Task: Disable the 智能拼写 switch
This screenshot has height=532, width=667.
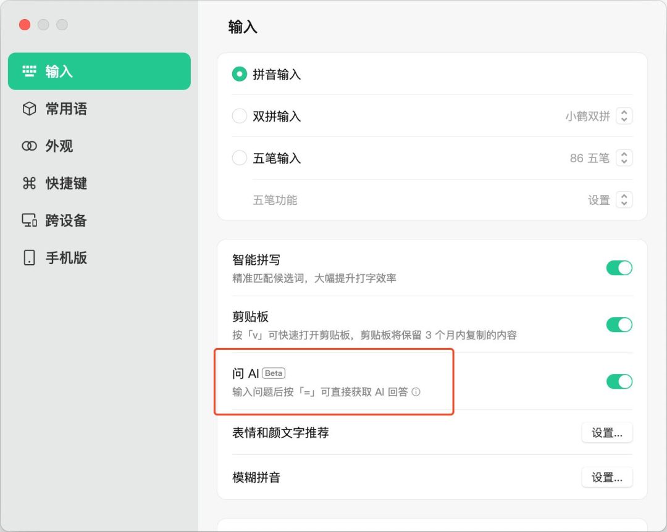Action: point(619,268)
